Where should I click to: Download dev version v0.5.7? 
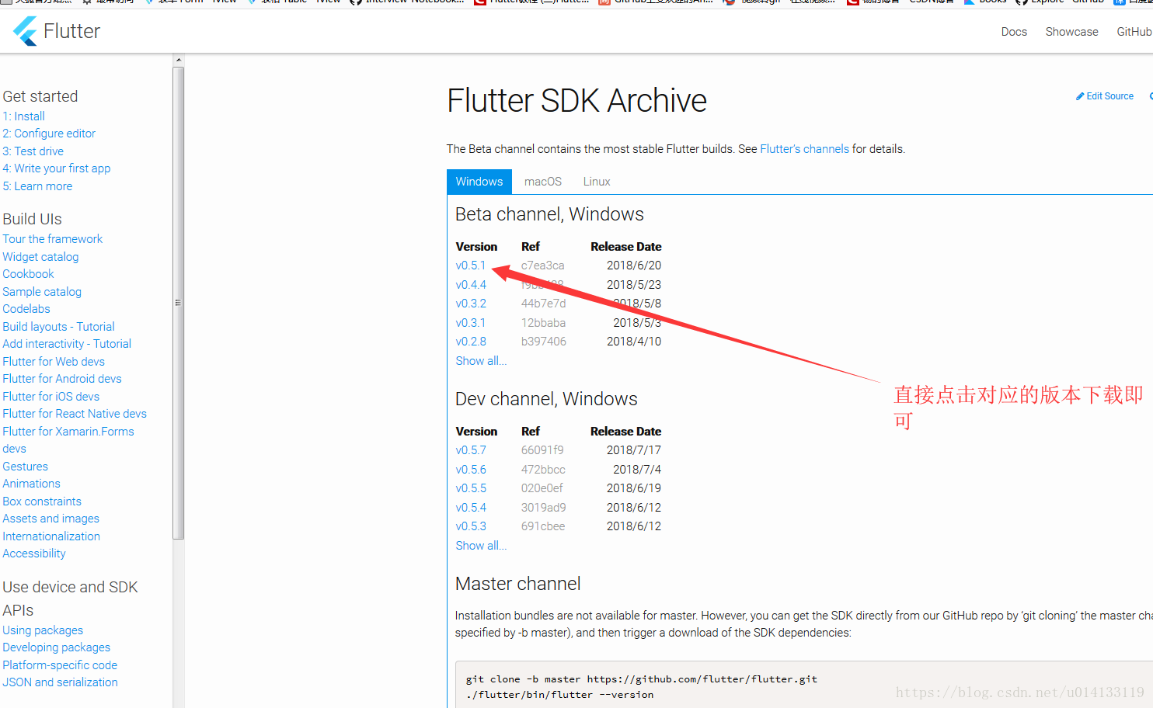[471, 450]
